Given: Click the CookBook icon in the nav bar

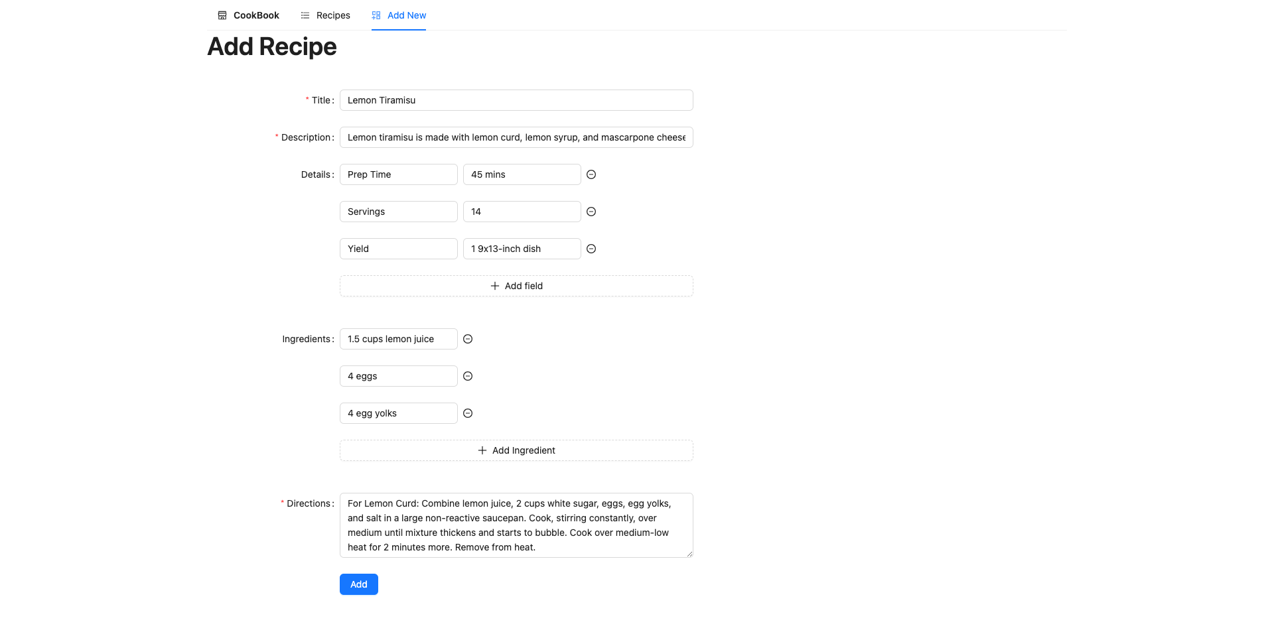Looking at the screenshot, I should (x=222, y=15).
